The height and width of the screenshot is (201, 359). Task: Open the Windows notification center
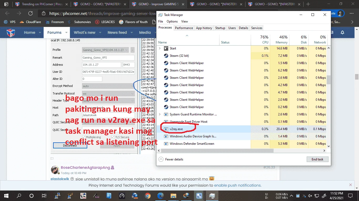350,196
